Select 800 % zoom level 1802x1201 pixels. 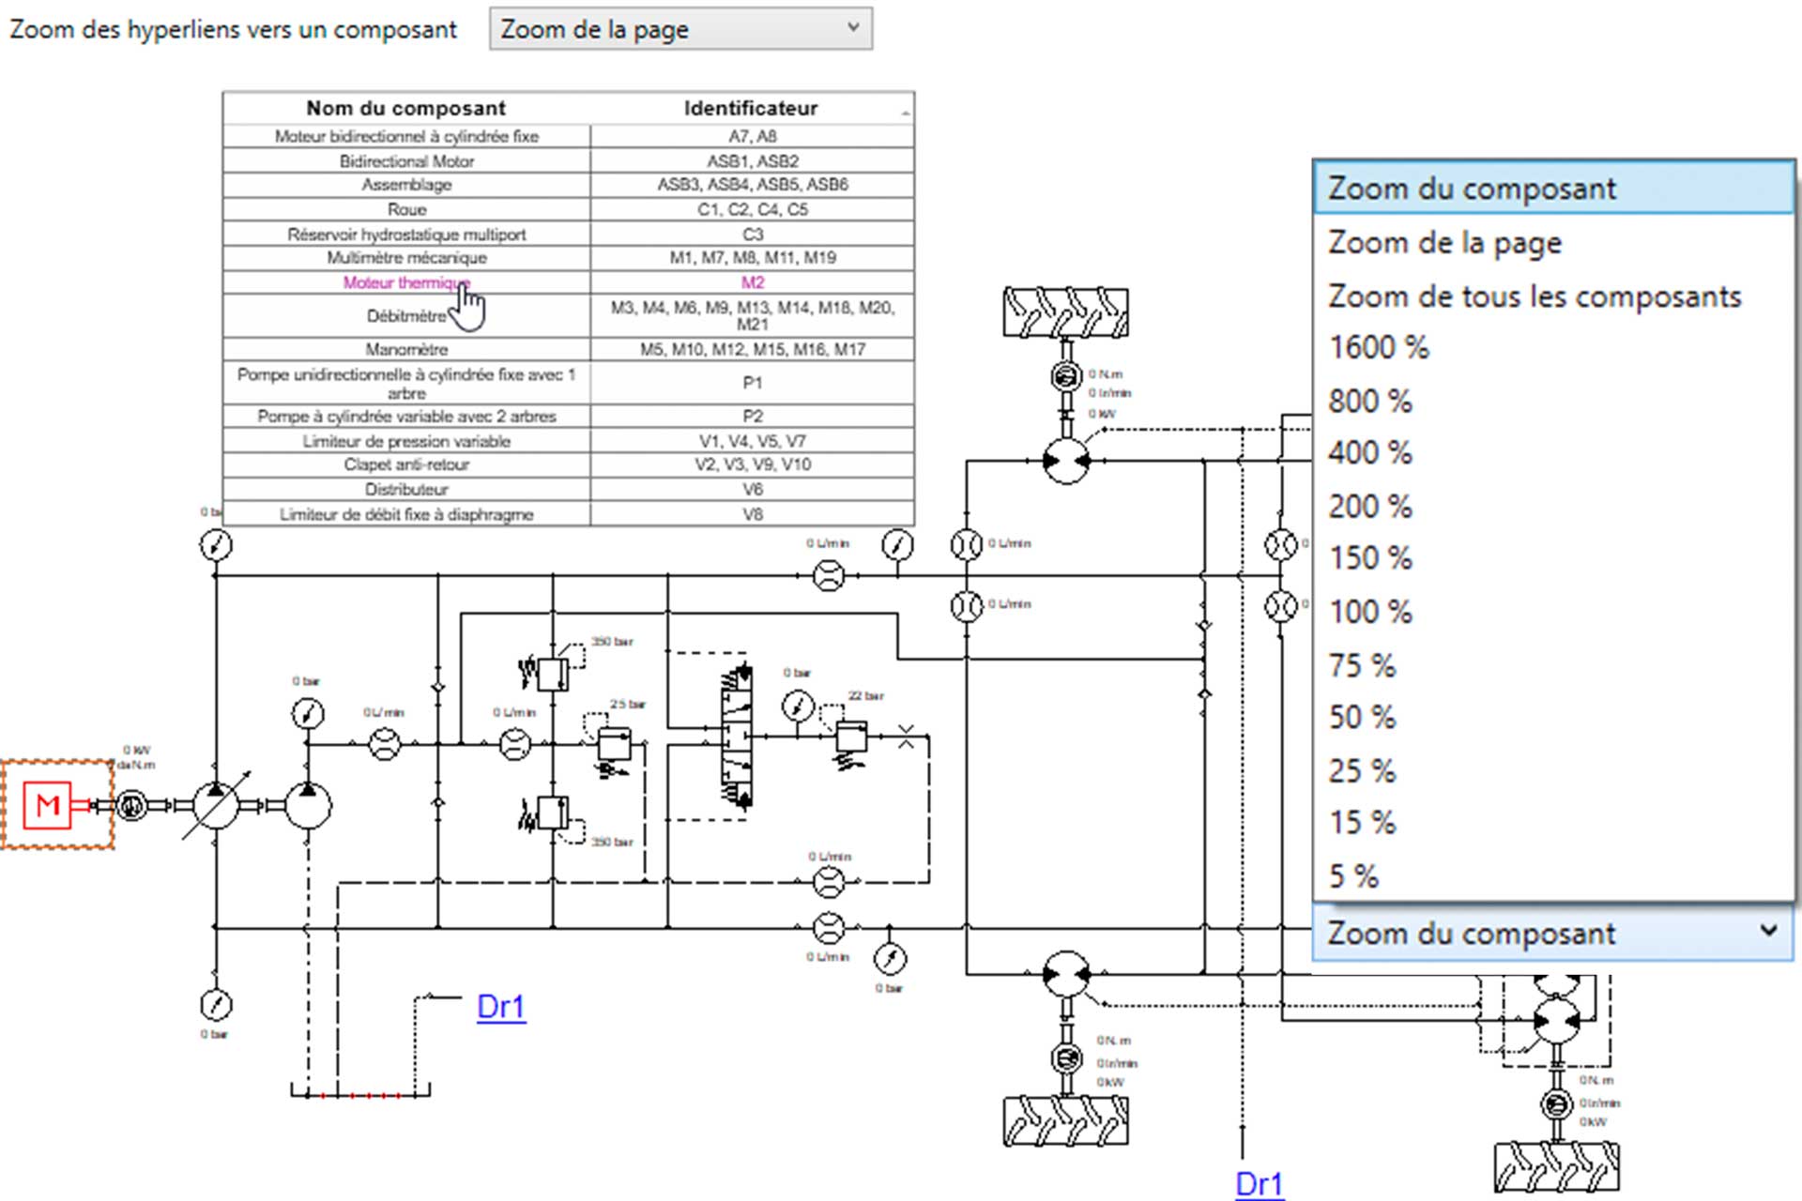click(1553, 402)
